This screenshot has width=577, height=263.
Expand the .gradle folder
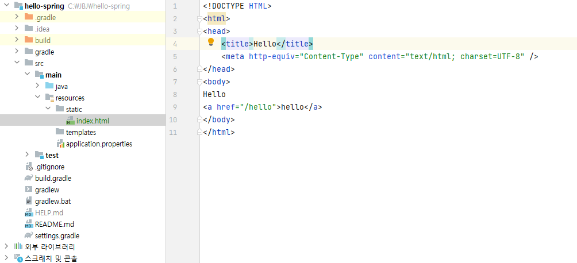pyautogui.click(x=17, y=17)
